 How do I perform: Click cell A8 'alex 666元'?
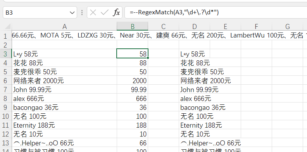[x=64, y=98]
